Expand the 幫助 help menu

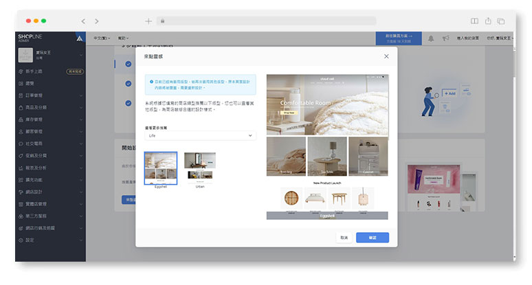[124, 38]
